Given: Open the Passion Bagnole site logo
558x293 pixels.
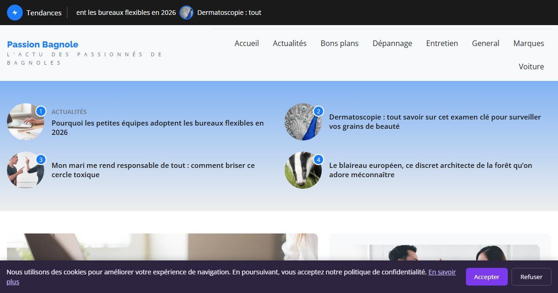Looking at the screenshot, I should tap(43, 45).
